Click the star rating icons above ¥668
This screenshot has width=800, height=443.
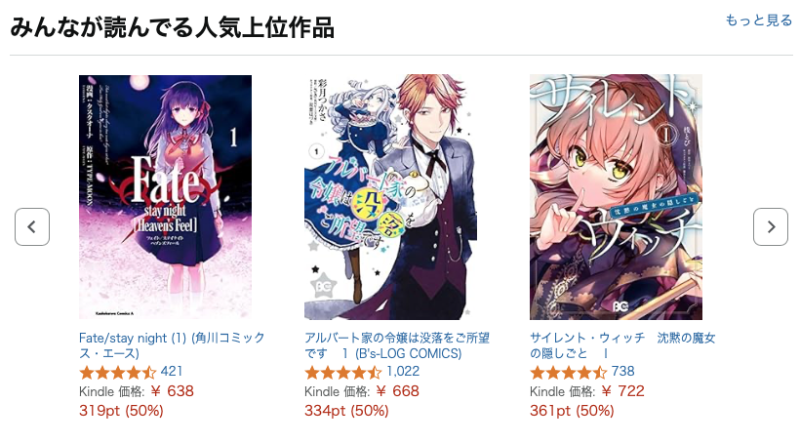point(343,372)
